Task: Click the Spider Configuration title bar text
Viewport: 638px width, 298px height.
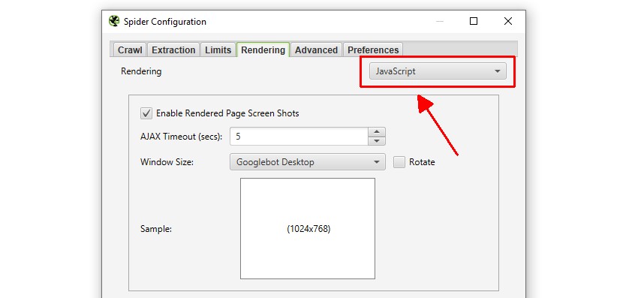Action: coord(165,22)
